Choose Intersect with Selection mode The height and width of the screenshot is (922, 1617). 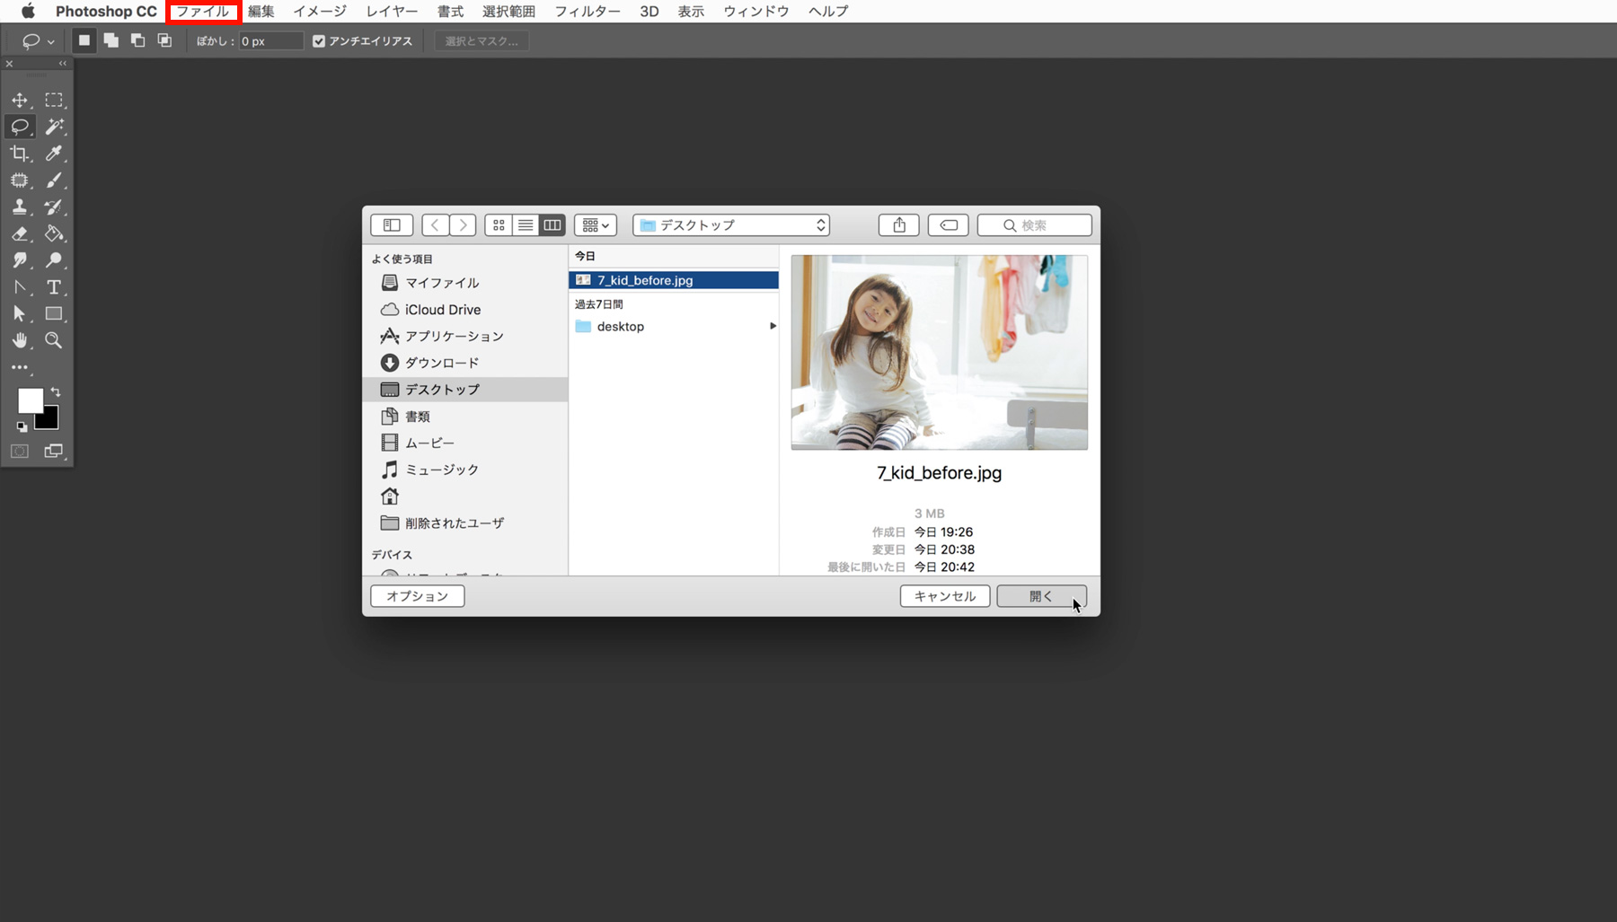click(164, 40)
